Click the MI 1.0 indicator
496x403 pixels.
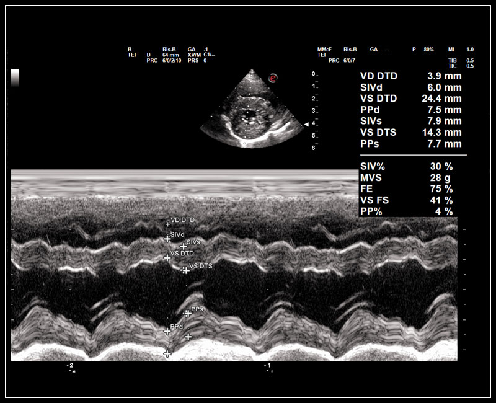pos(461,49)
